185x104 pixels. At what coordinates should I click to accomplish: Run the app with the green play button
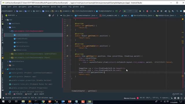click(140, 11)
